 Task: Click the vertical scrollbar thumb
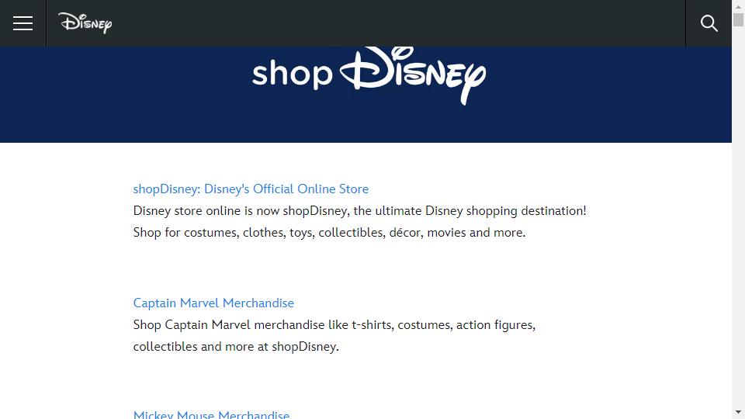tap(738, 19)
